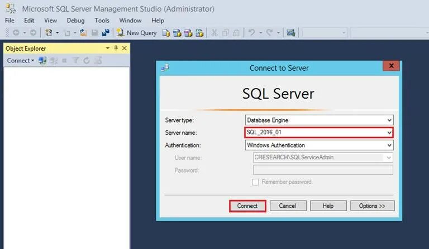429x249 pixels.
Task: Open the File menu
Action: pyautogui.click(x=9, y=21)
